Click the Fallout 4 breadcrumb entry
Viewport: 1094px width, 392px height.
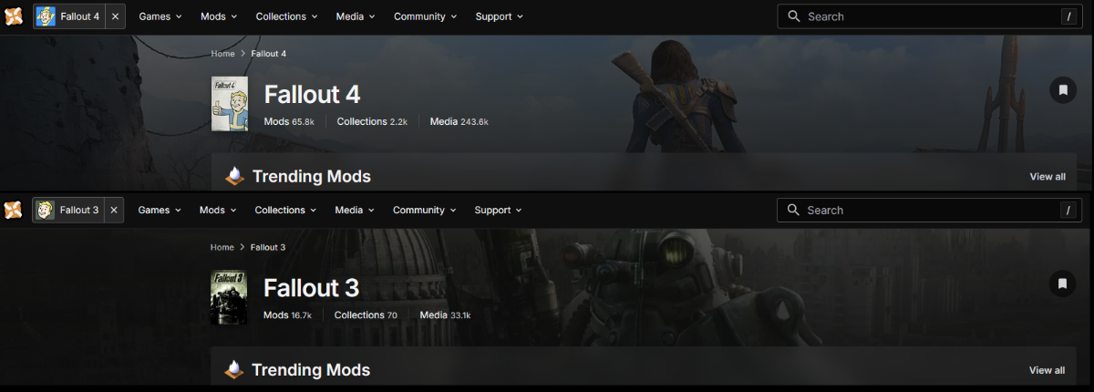click(269, 54)
